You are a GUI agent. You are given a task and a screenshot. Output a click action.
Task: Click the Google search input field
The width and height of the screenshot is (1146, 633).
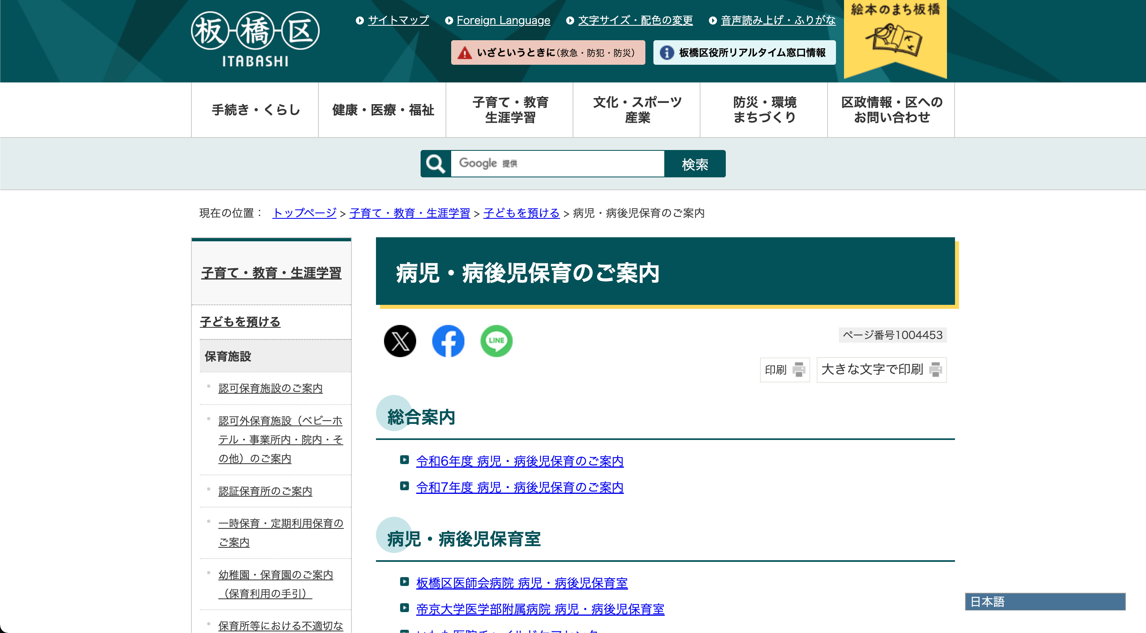pyautogui.click(x=557, y=164)
